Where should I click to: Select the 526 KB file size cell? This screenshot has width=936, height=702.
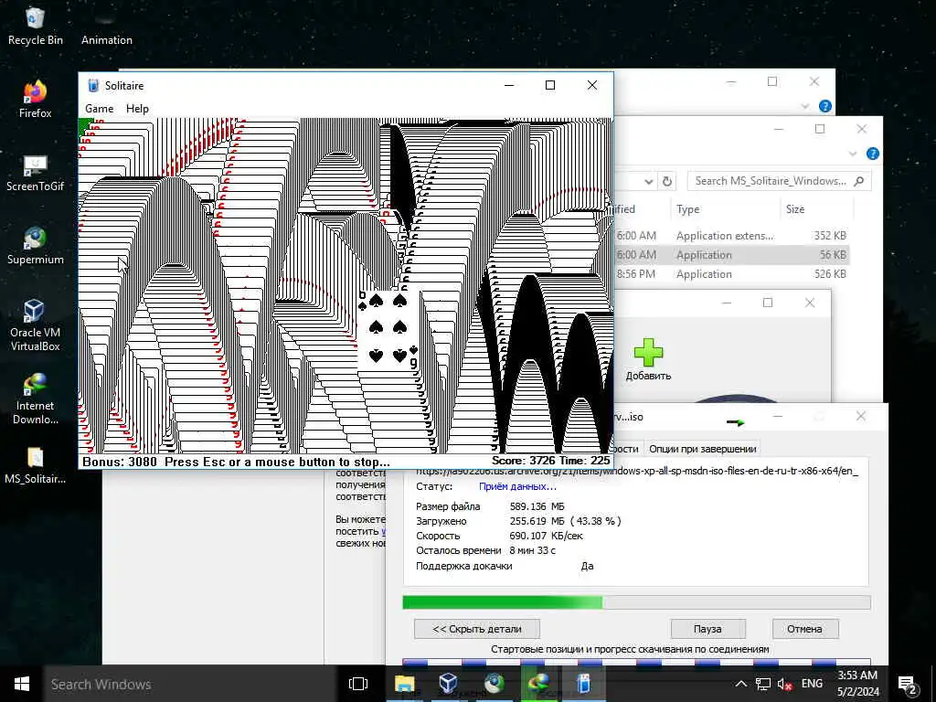point(830,274)
